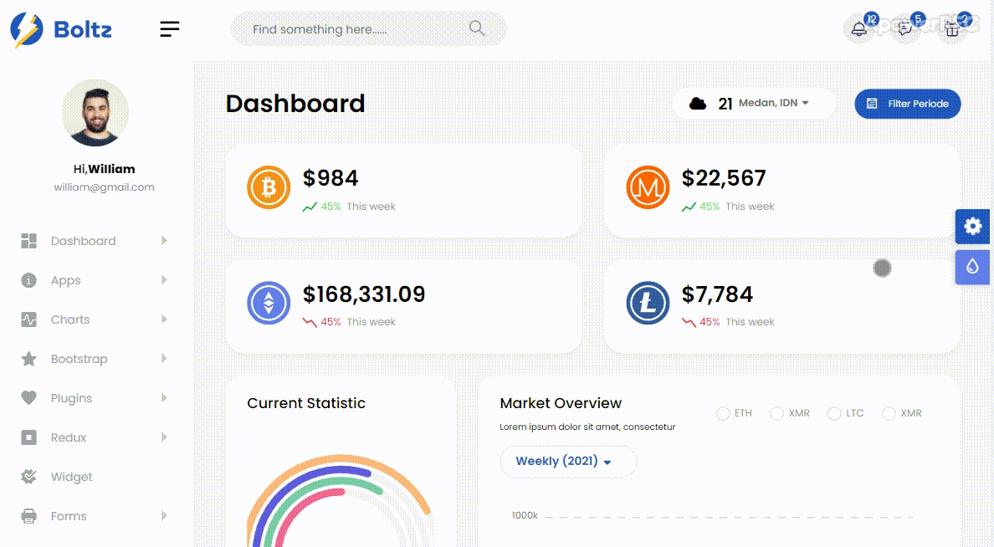
Task: Select the first XMR radio button
Action: click(777, 413)
